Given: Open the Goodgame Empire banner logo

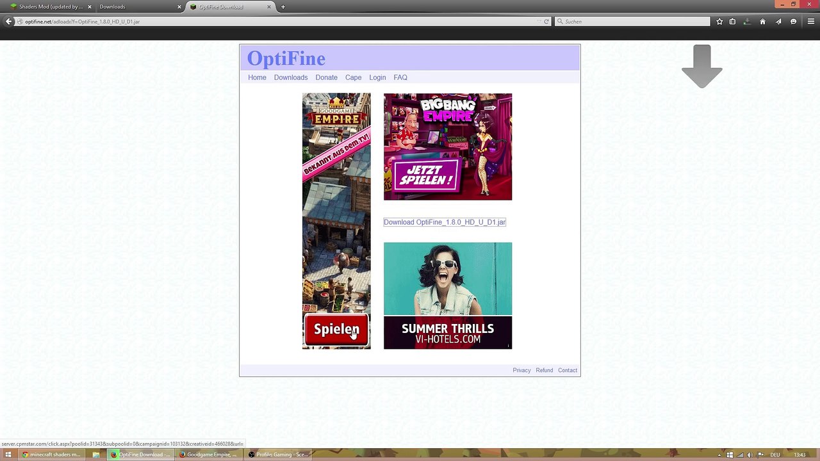Looking at the screenshot, I should [336, 111].
